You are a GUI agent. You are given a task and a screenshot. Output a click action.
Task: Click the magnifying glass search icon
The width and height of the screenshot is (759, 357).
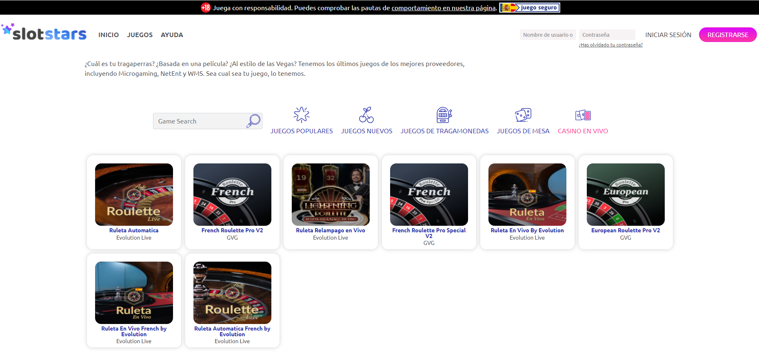(253, 121)
